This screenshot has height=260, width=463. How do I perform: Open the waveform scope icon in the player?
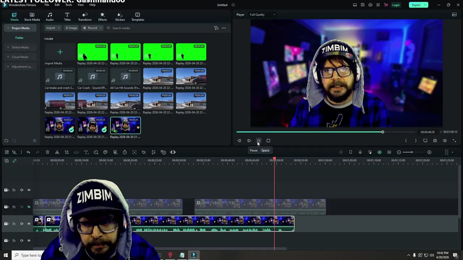pyautogui.click(x=454, y=15)
